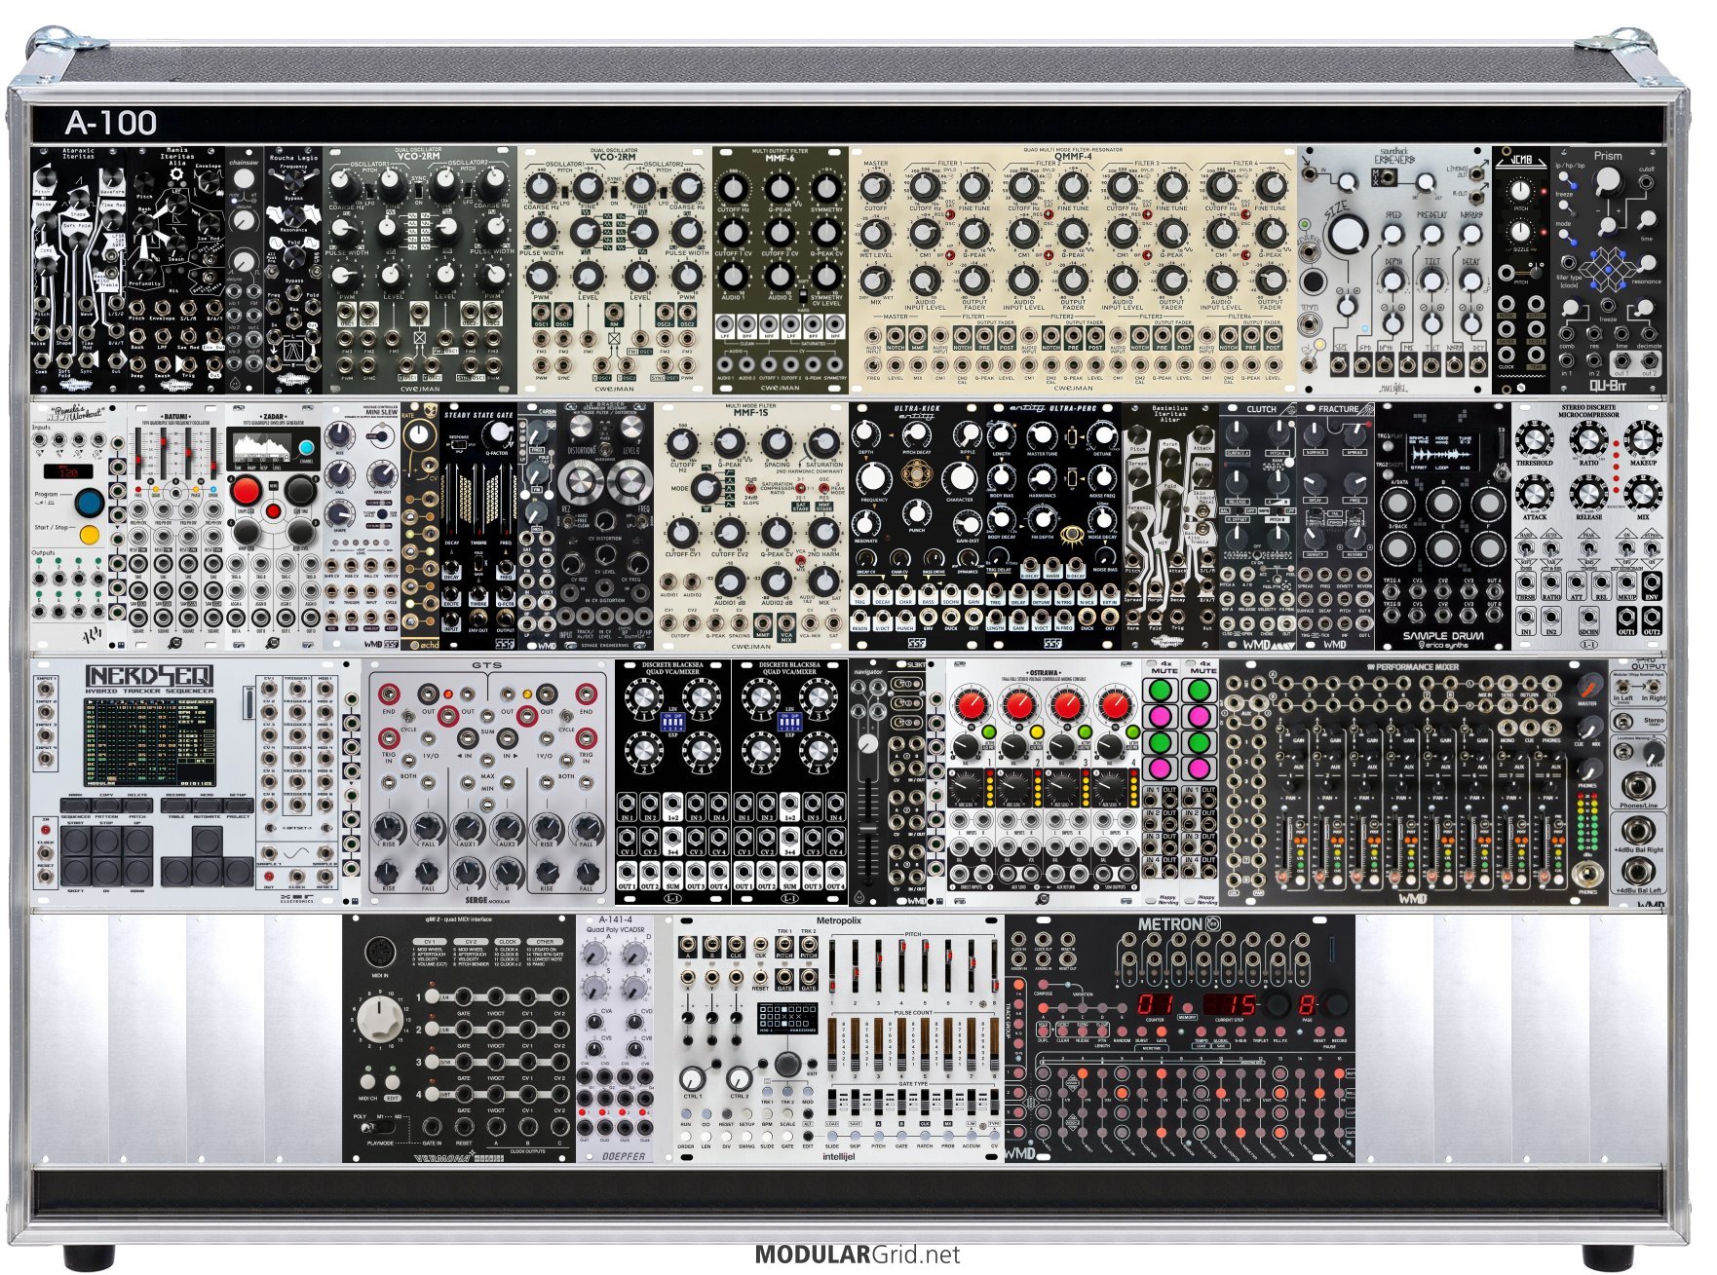This screenshot has height=1275, width=1717.
Task: Click the NERDSEQ logo text
Action: 149,675
